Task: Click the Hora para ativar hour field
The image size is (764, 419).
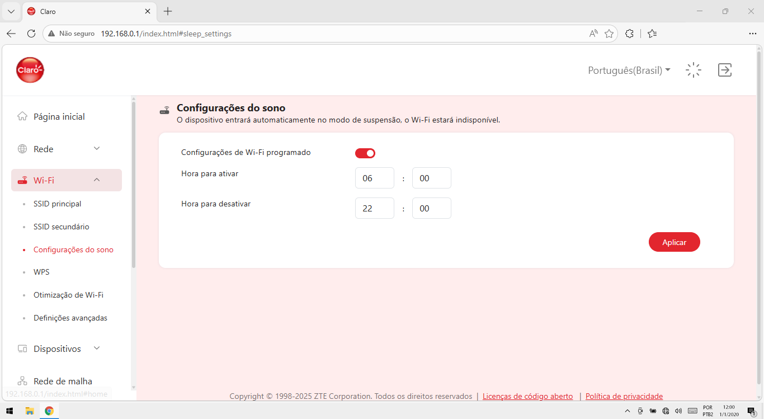Action: (375, 178)
